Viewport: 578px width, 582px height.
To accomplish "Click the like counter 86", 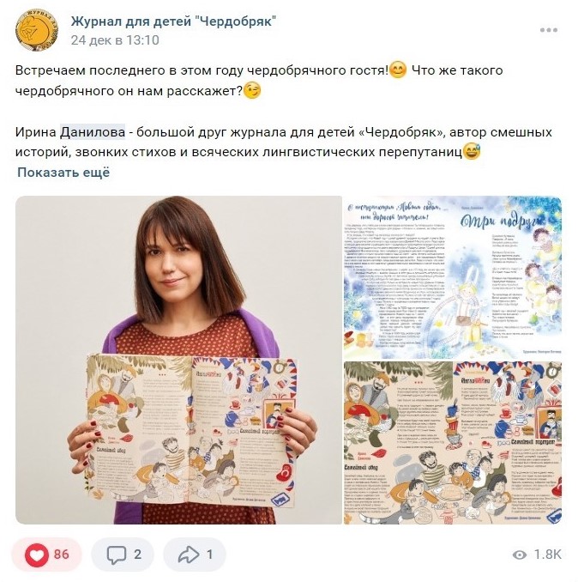I will point(62,555).
